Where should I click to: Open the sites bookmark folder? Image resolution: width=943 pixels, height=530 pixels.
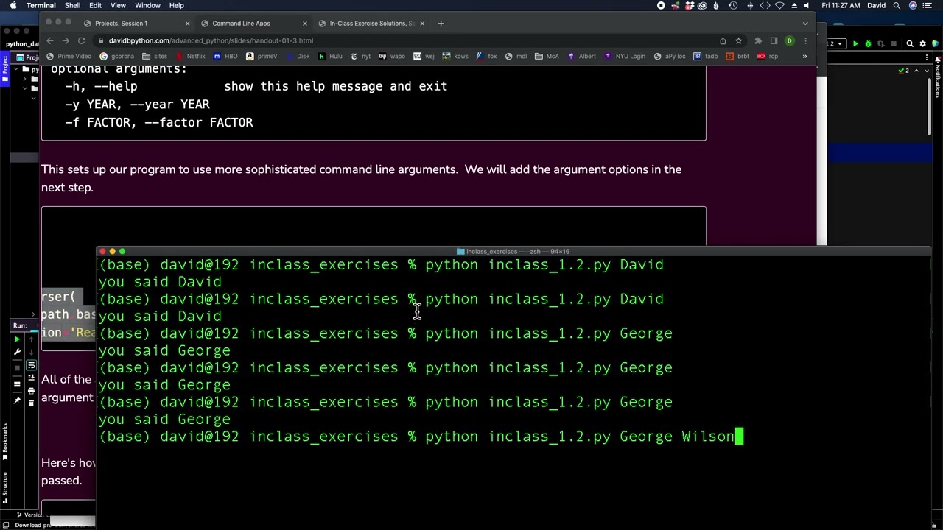155,56
